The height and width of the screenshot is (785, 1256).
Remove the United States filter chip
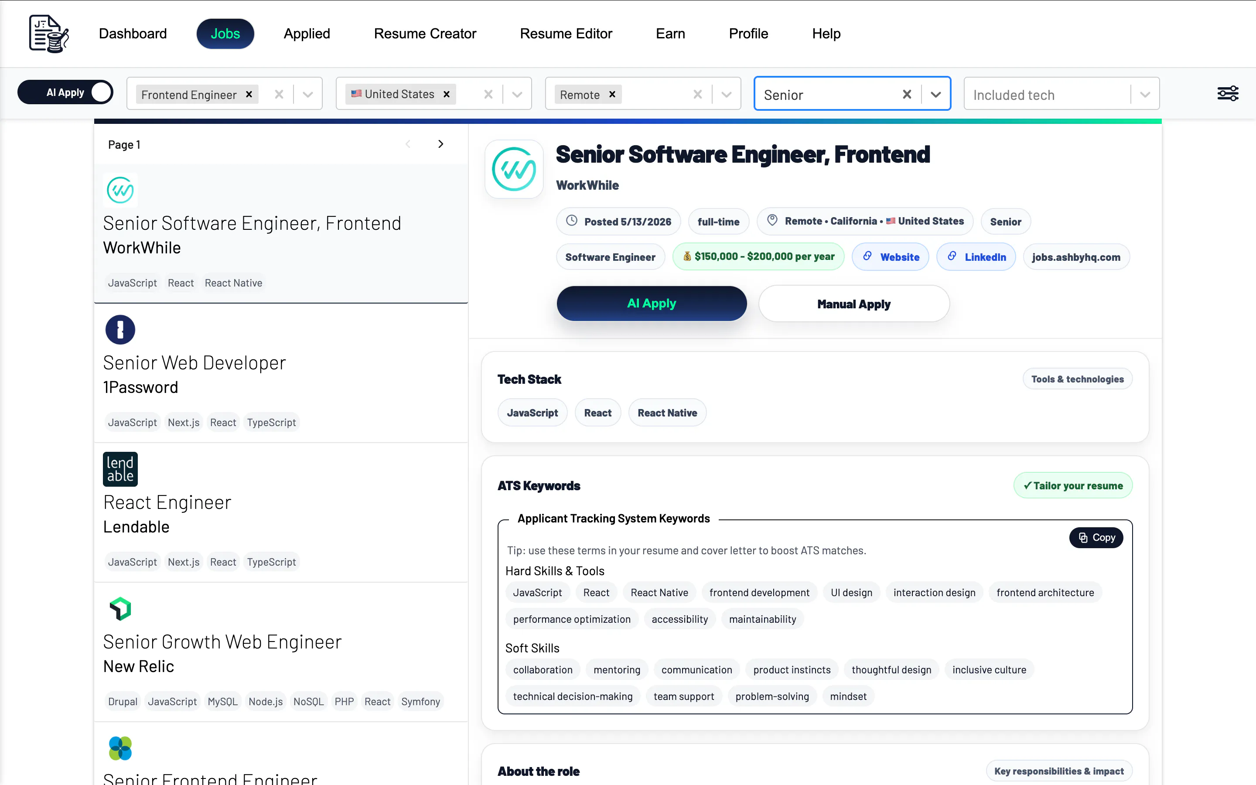pyautogui.click(x=446, y=95)
